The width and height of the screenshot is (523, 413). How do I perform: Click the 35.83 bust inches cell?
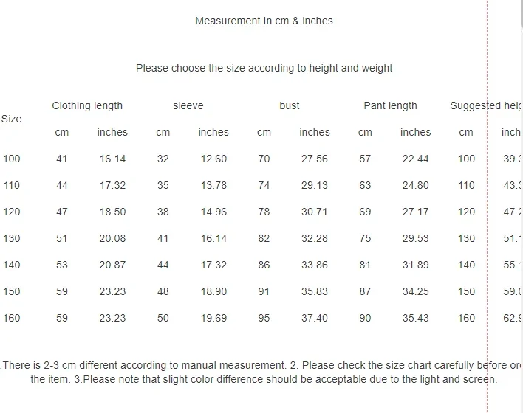pos(315,291)
